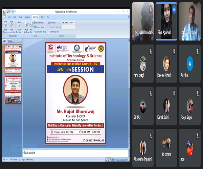Click Rajeev Johari's muted mic icon
This screenshot has width=203, height=169.
[174, 52]
